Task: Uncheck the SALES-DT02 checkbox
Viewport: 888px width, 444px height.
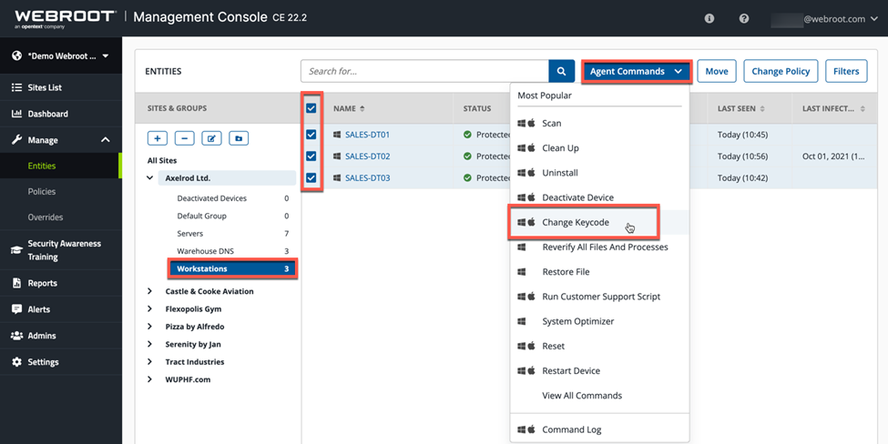Action: (311, 156)
